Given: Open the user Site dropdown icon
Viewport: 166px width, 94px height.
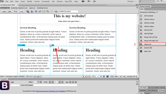Looking at the screenshot, I should click(x=94, y=1).
